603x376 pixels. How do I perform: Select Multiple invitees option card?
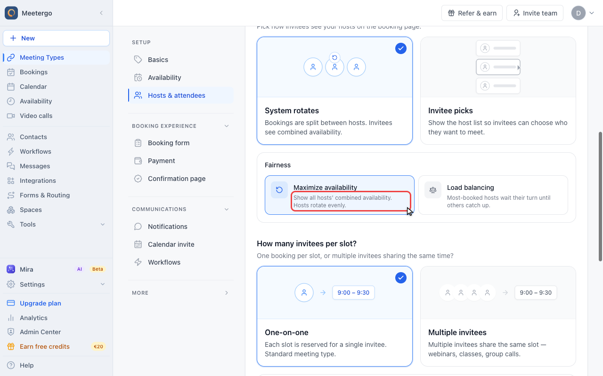point(498,316)
